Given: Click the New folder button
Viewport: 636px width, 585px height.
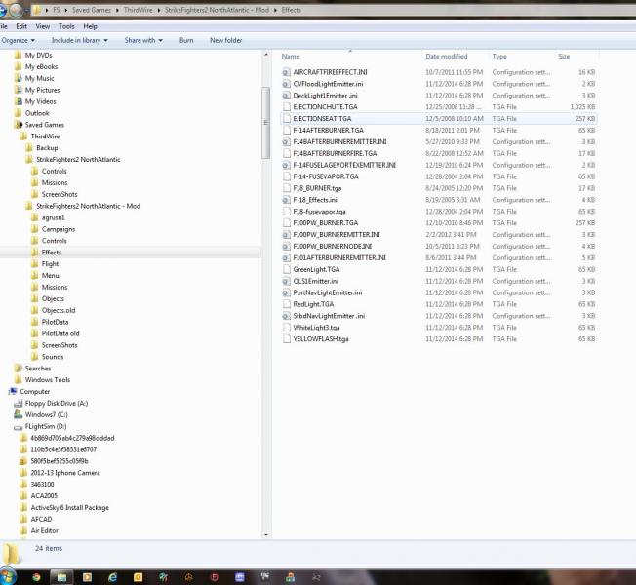Looking at the screenshot, I should coord(226,40).
